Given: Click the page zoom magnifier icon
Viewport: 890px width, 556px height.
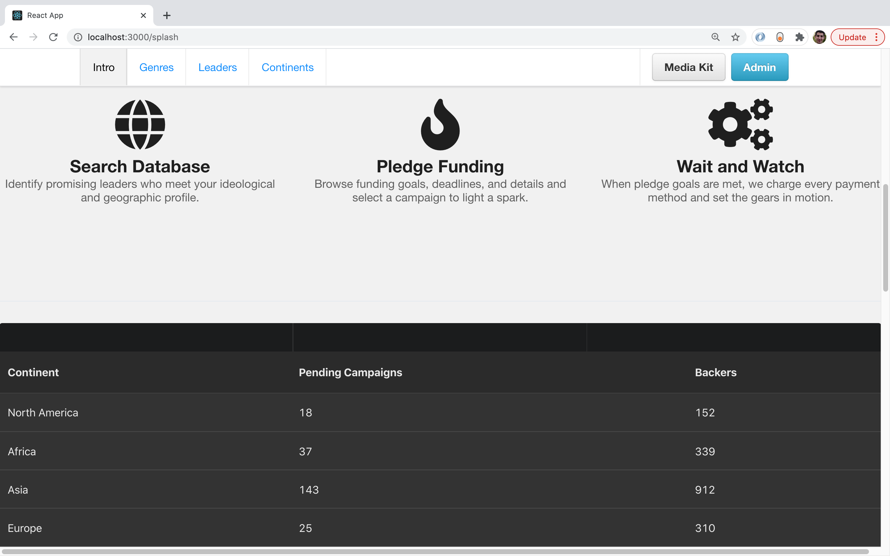Looking at the screenshot, I should coord(715,37).
